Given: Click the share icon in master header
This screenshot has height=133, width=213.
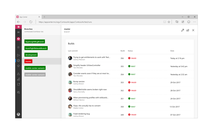Looking at the screenshot, I should [x=188, y=30].
